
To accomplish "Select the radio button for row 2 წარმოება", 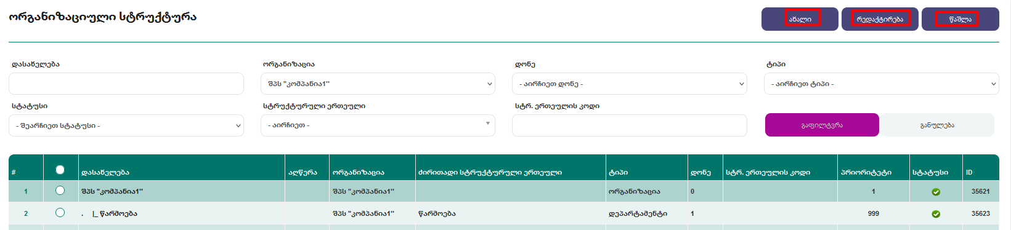I will tap(60, 213).
